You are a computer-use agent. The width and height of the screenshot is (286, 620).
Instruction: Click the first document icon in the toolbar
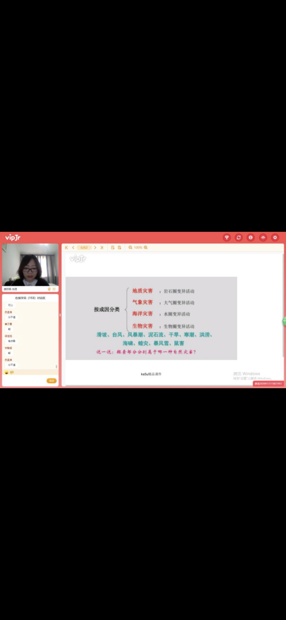click(113, 248)
